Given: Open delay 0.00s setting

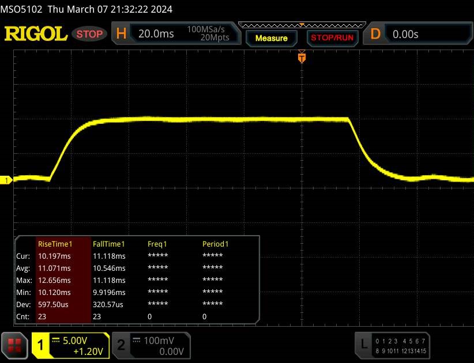Looking at the screenshot, I should [405, 34].
